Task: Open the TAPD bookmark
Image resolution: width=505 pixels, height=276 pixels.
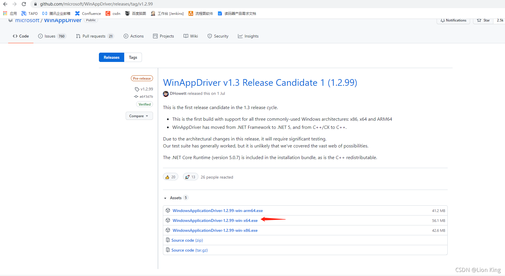Action: [30, 13]
